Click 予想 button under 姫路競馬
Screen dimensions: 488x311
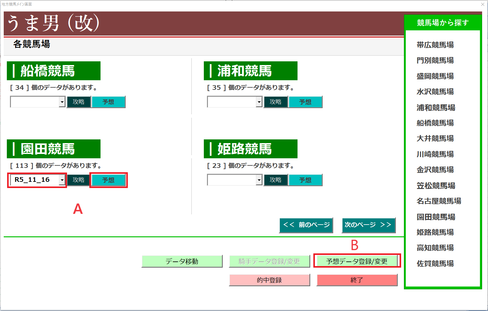[305, 180]
